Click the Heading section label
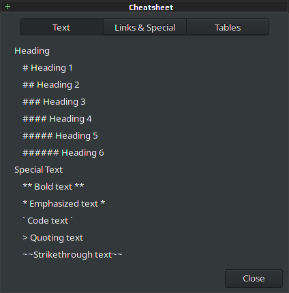Screen dimensions: 289x293 coord(32,51)
